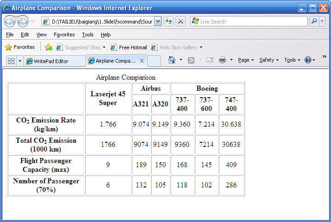Open the Home page icon
331x222 pixels.
coord(172,60)
